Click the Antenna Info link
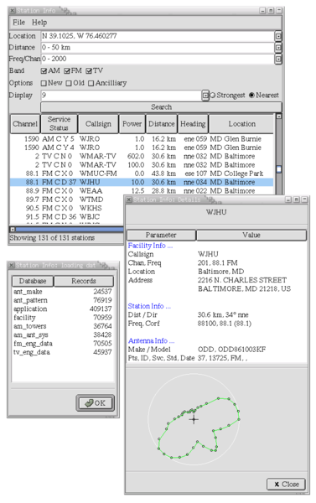The width and height of the screenshot is (316, 503). (x=151, y=341)
